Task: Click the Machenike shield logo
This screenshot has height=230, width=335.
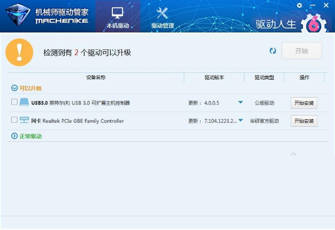Action: 18,15
